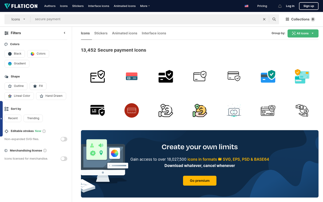Click the notification bell icon

[280, 6]
